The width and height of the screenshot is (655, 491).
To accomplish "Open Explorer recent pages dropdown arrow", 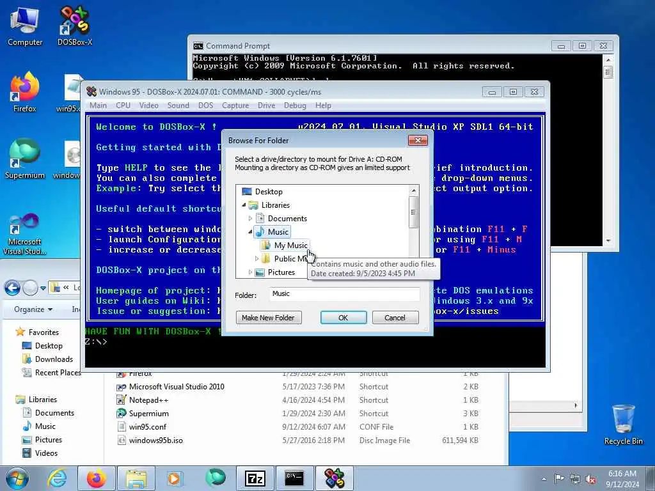I will 43,288.
